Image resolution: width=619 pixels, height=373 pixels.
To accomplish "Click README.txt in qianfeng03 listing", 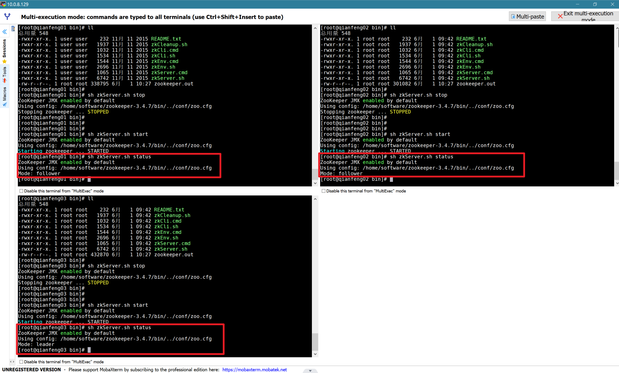I will click(169, 210).
